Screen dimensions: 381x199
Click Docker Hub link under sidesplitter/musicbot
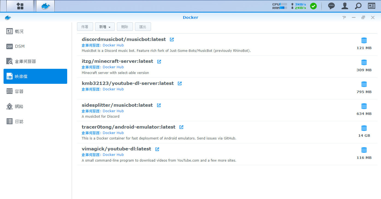pyautogui.click(x=113, y=111)
